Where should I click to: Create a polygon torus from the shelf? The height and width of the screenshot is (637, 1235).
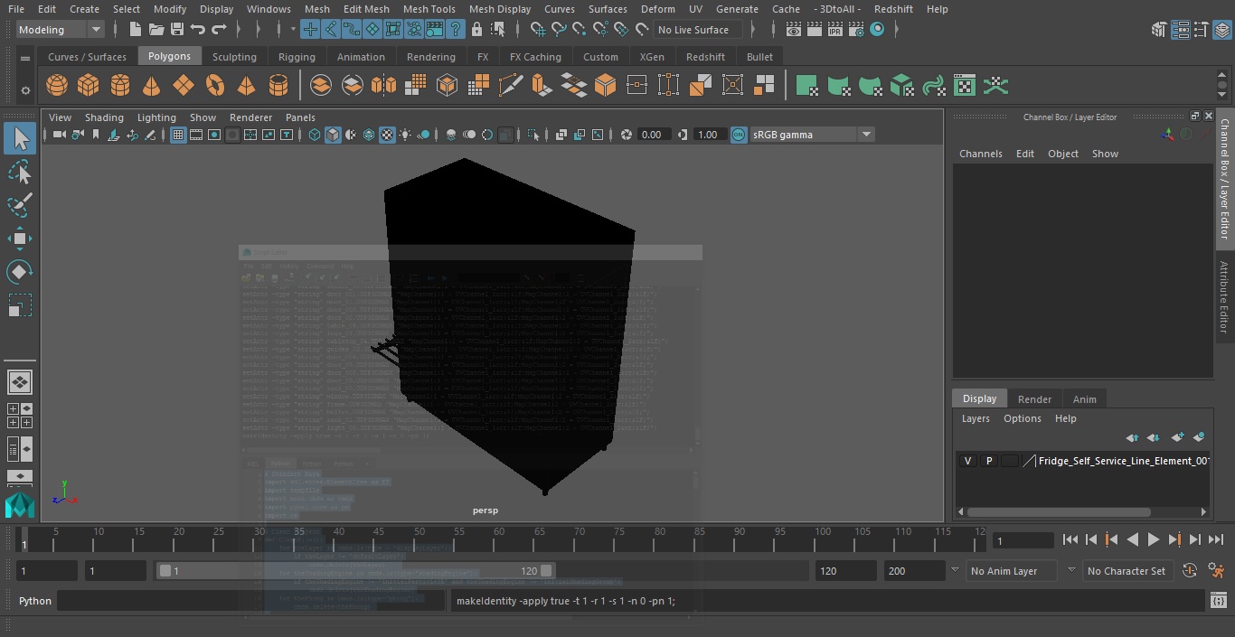pos(215,86)
